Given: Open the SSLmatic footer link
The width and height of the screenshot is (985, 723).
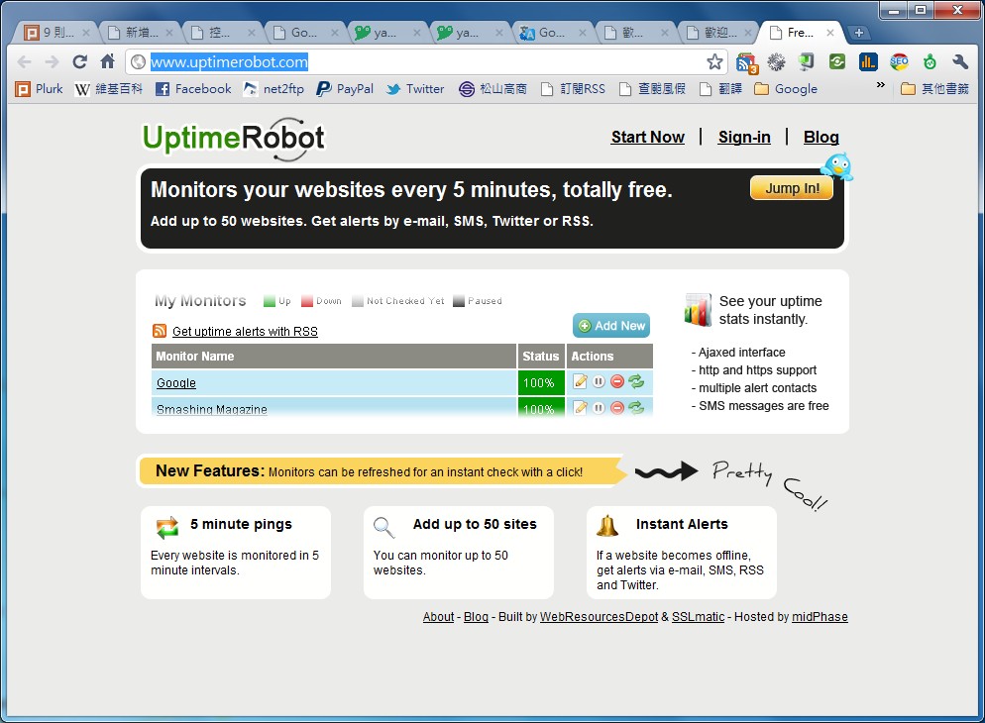Looking at the screenshot, I should pyautogui.click(x=698, y=617).
